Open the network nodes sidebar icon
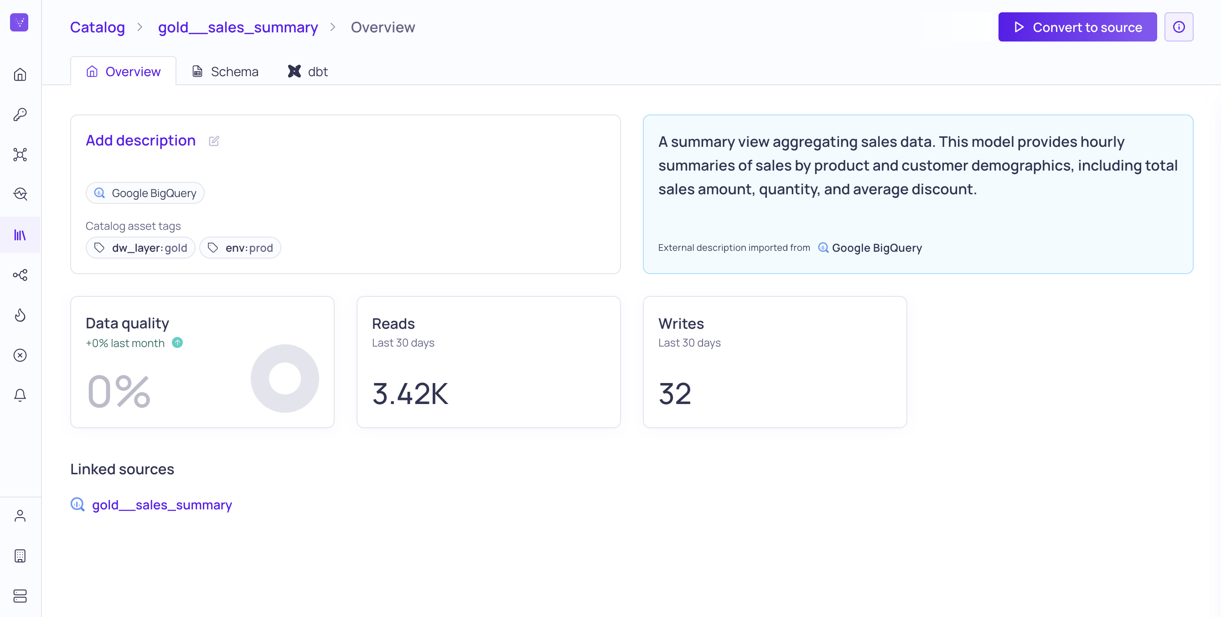 [x=20, y=155]
